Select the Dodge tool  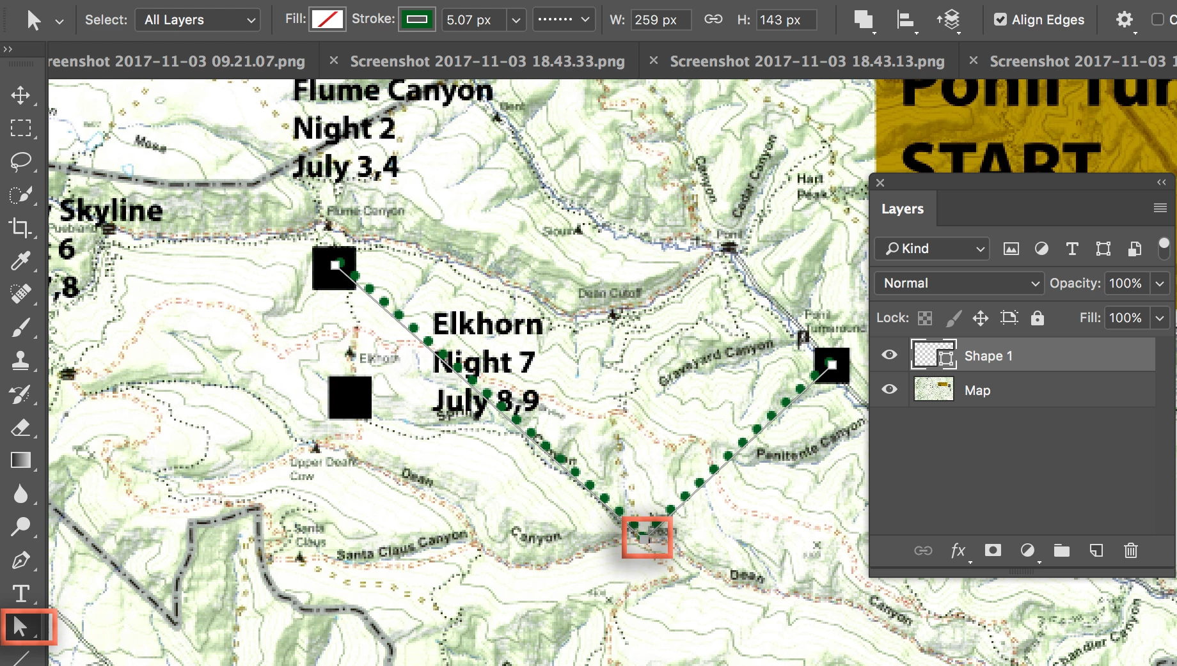[20, 527]
